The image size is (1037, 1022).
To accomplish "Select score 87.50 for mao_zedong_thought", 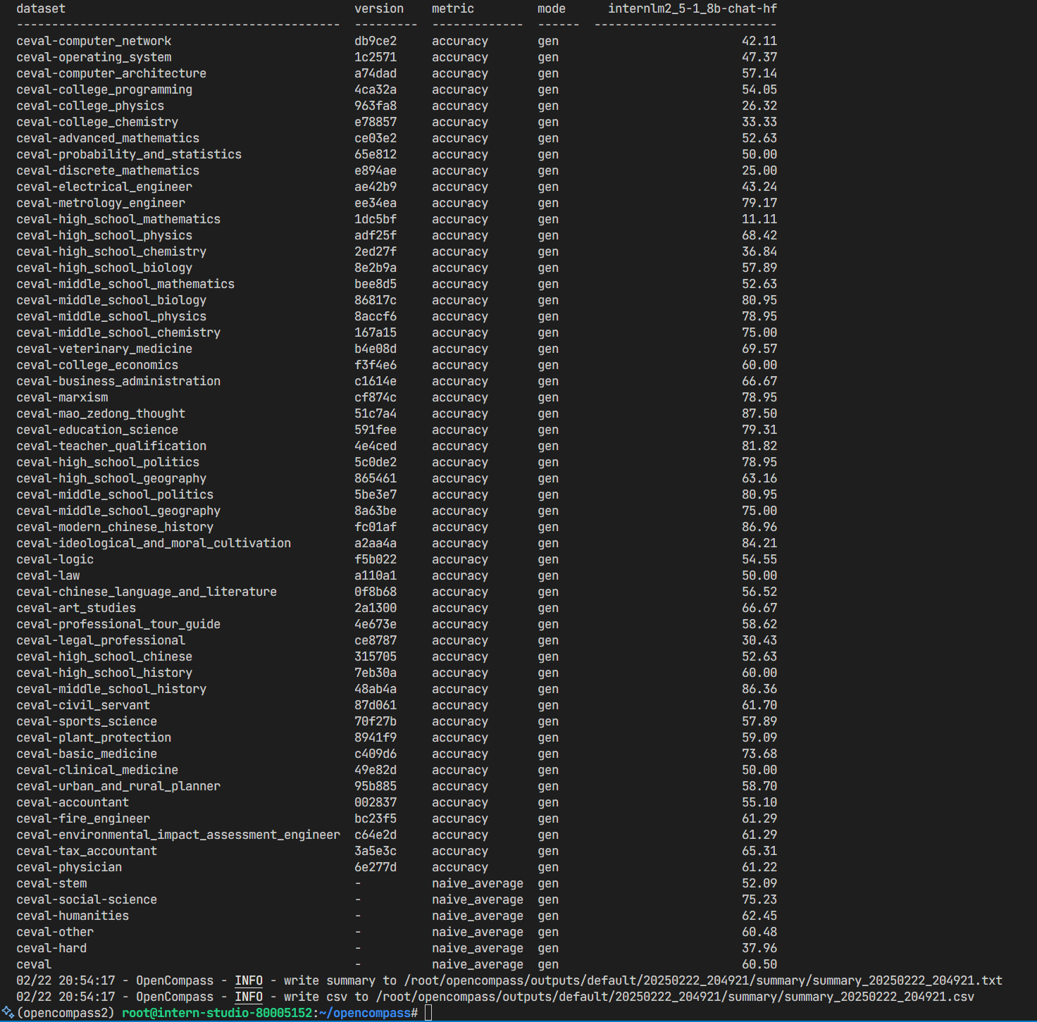I will tap(759, 413).
